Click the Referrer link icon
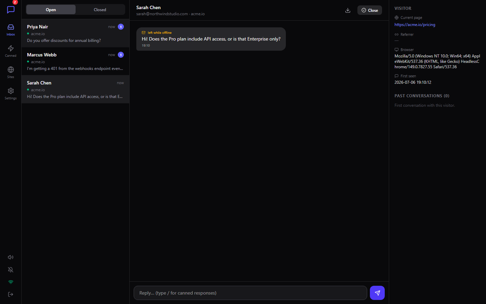 pos(397,34)
